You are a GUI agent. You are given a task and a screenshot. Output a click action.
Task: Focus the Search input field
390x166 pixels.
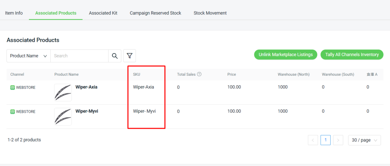pos(80,56)
